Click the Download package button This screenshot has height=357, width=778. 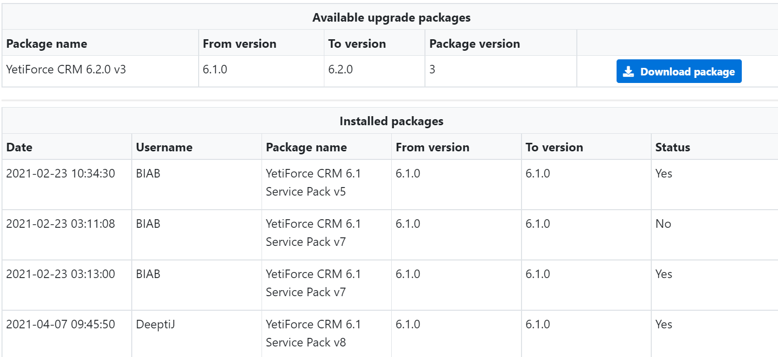(678, 71)
